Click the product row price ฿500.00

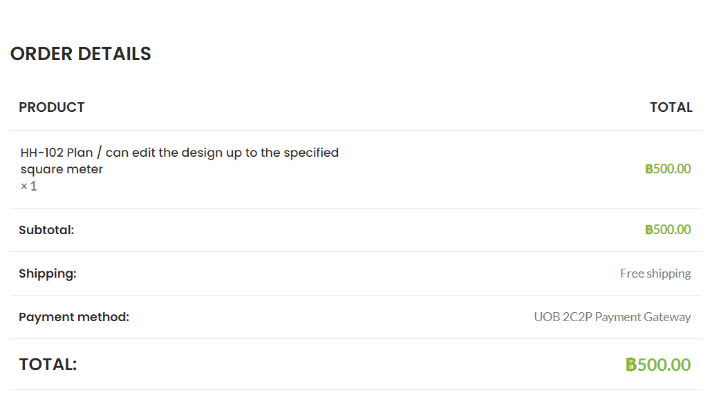coord(668,169)
